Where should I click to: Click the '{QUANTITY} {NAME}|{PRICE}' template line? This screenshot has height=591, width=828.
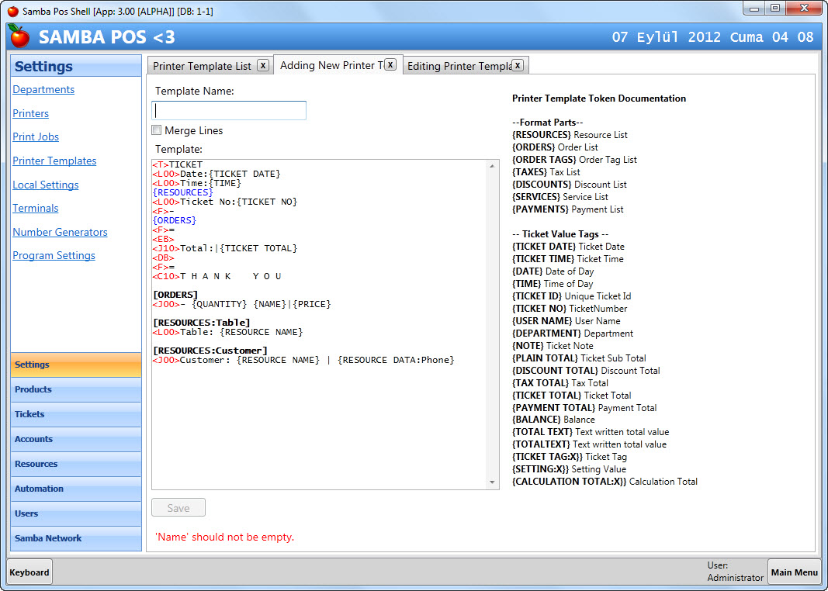[x=242, y=304]
